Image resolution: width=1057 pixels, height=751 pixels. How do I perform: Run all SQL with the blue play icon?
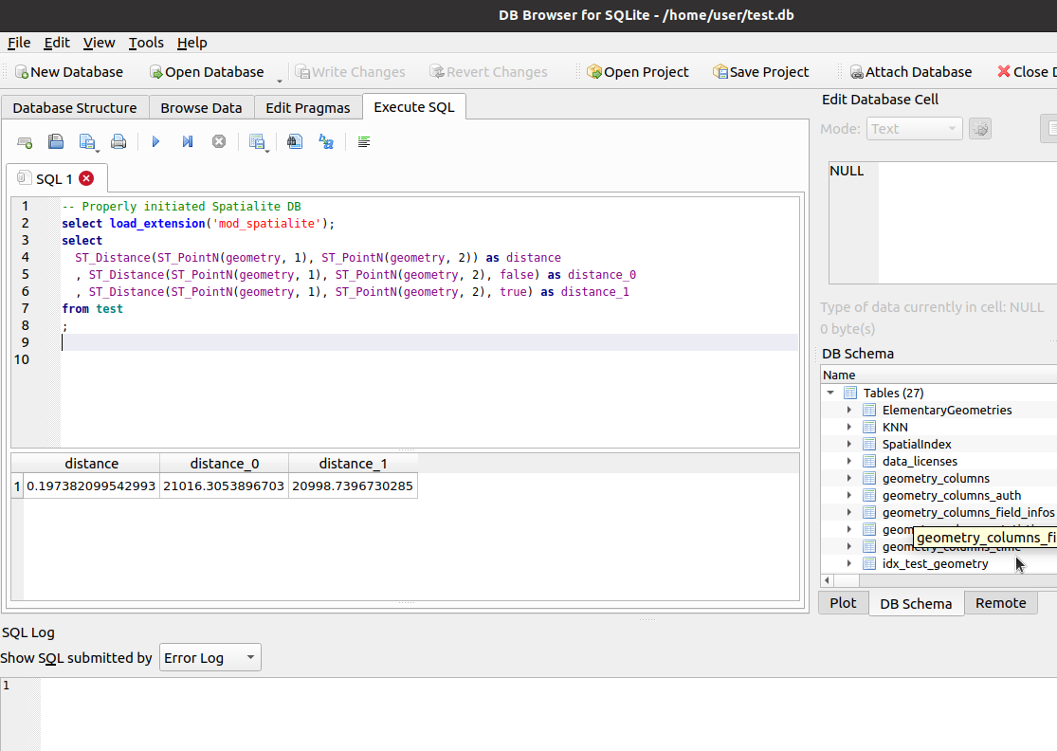click(155, 141)
